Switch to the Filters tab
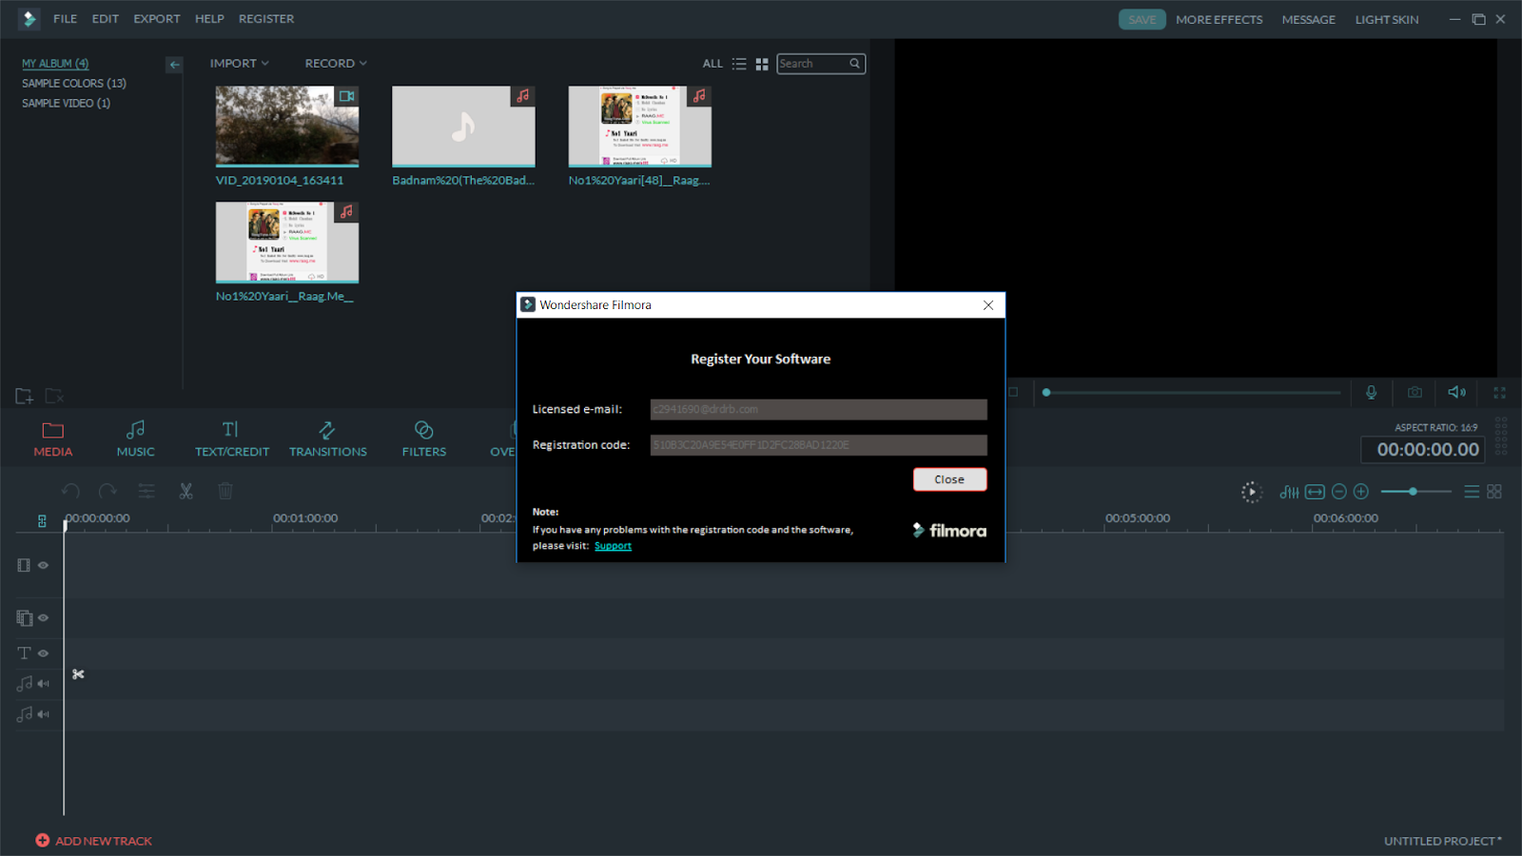This screenshot has height=856, width=1522. pos(424,438)
